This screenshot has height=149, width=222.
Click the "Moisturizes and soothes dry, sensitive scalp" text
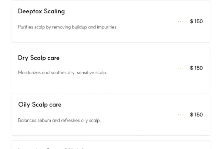point(63,72)
